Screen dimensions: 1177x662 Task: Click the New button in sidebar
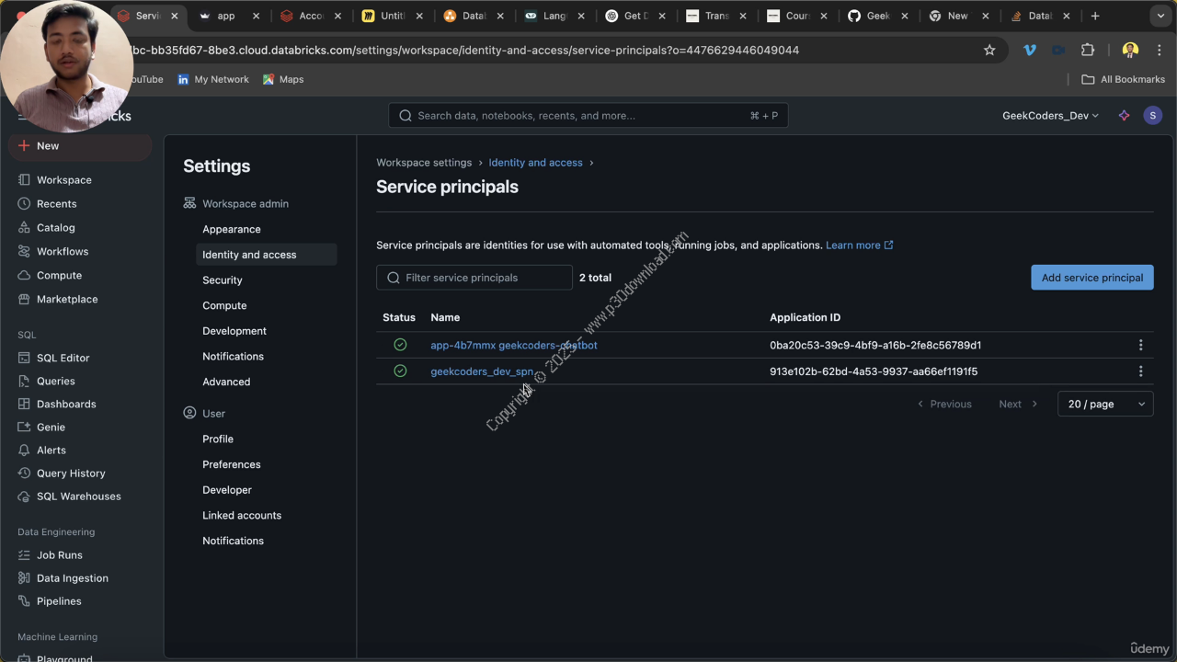coord(80,146)
